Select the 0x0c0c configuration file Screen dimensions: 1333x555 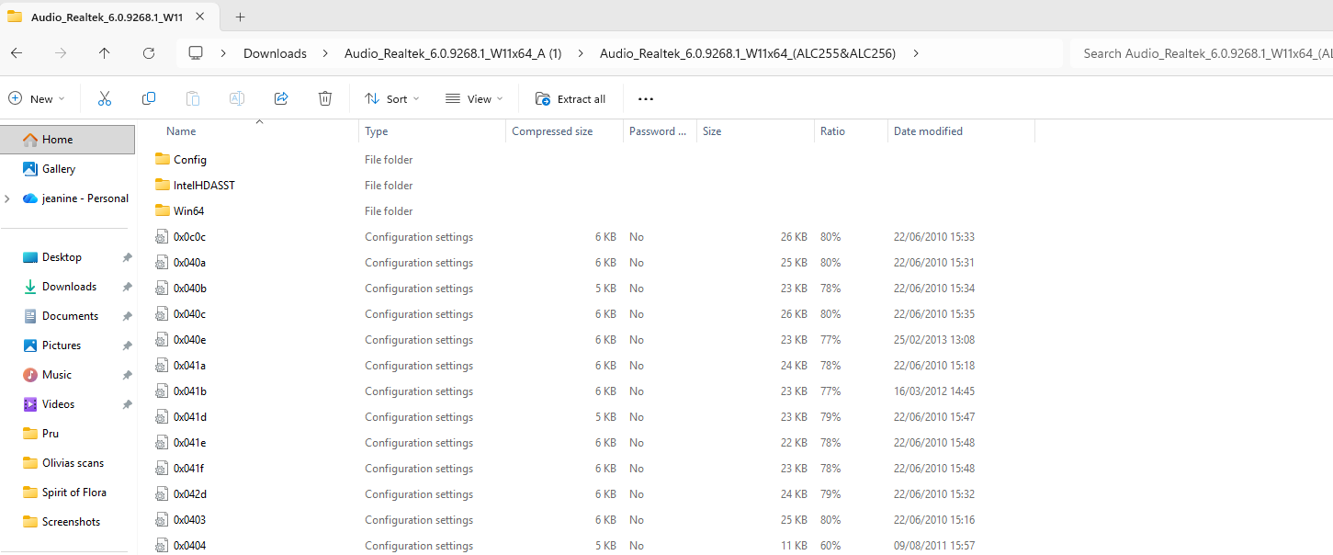tap(189, 237)
